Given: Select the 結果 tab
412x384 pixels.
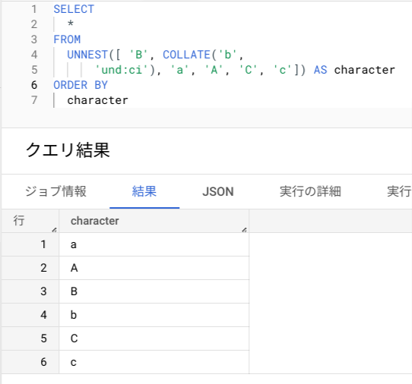Looking at the screenshot, I should point(144,191).
